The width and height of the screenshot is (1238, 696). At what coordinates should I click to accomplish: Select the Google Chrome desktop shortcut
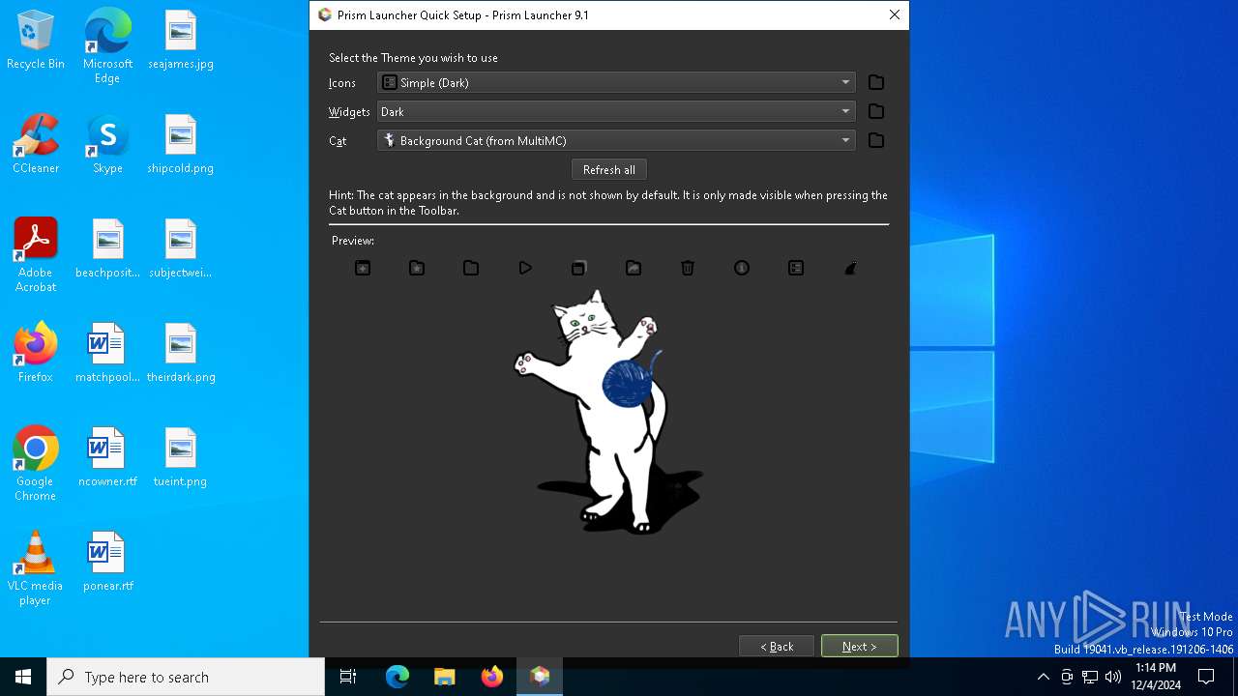(36, 464)
